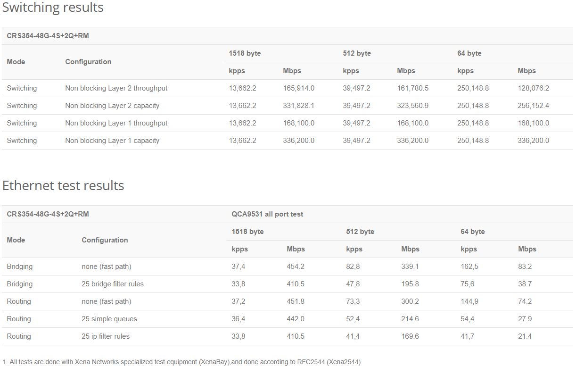Click the kpps value 162,5

pyautogui.click(x=469, y=267)
